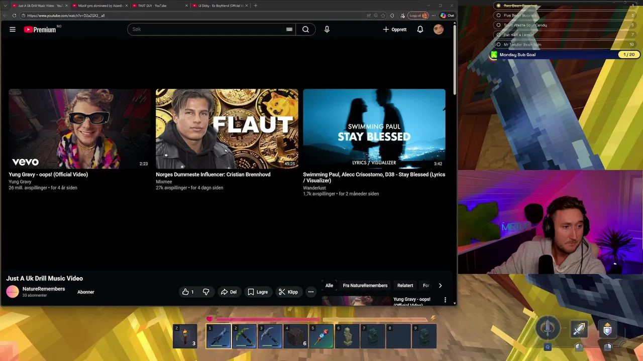Select hotbar slot 4 dark block

[x=296, y=336]
